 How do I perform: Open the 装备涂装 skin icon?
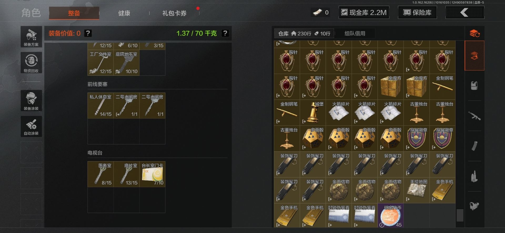click(x=31, y=100)
